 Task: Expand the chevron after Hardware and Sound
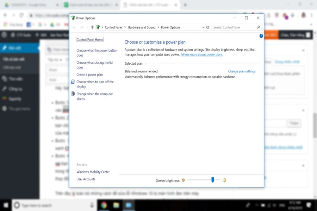point(158,27)
